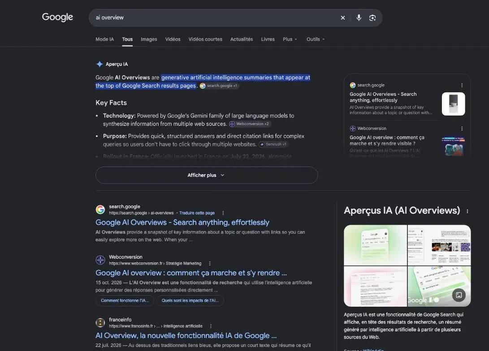The image size is (489, 351).
Task: Expand AI overview with Afficher plus
Action: point(207,175)
